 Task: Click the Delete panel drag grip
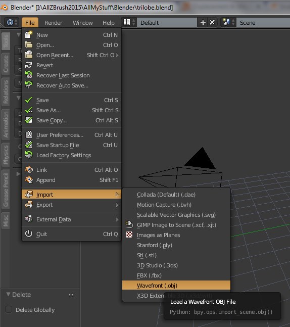point(72,295)
